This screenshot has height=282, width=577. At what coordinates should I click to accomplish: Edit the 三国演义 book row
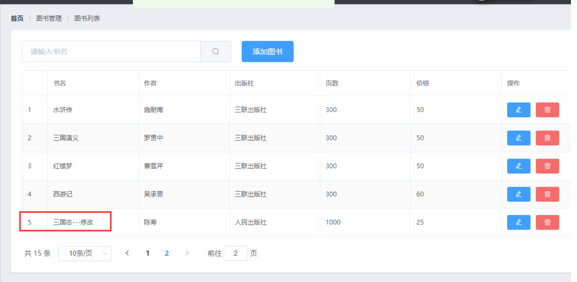[518, 138]
